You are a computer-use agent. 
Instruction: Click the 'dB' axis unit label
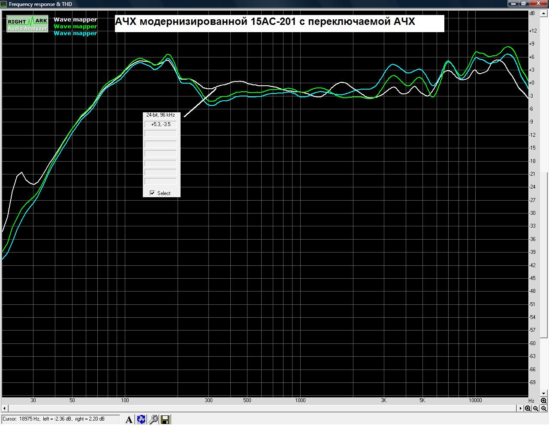pyautogui.click(x=532, y=13)
